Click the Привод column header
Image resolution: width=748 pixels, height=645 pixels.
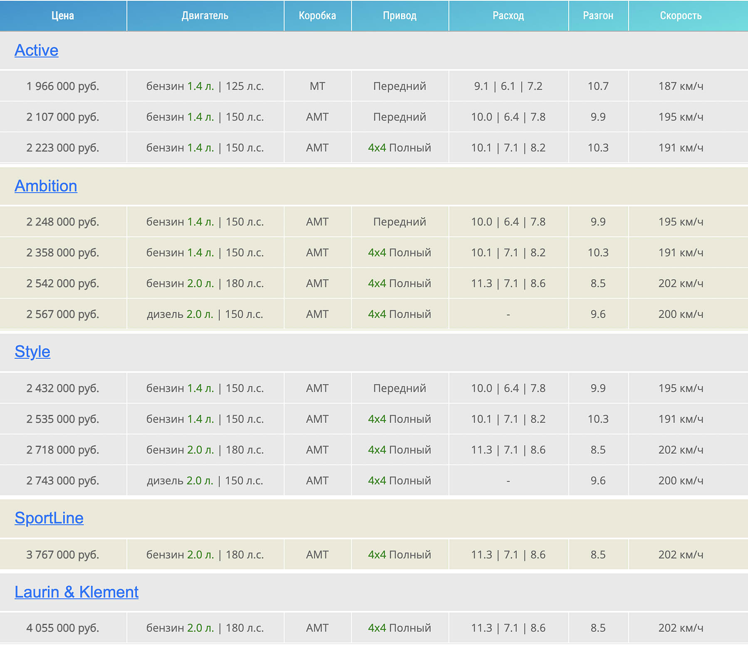click(x=400, y=16)
